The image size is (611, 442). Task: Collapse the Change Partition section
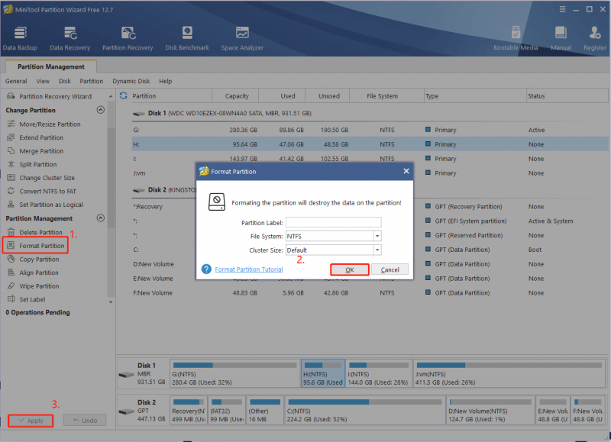click(101, 110)
